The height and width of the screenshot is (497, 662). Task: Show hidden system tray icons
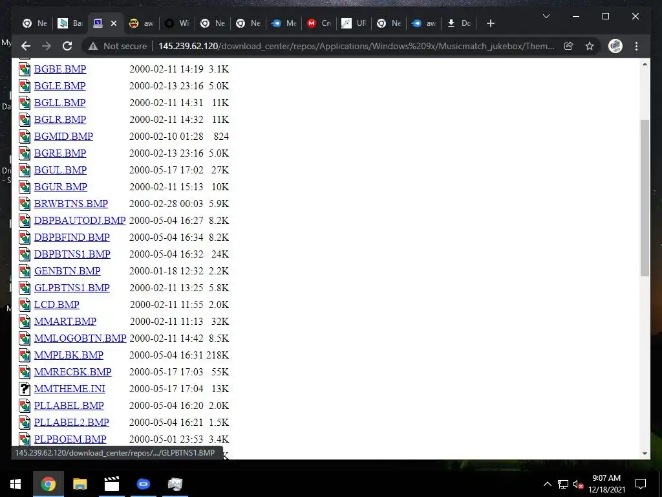click(x=547, y=484)
